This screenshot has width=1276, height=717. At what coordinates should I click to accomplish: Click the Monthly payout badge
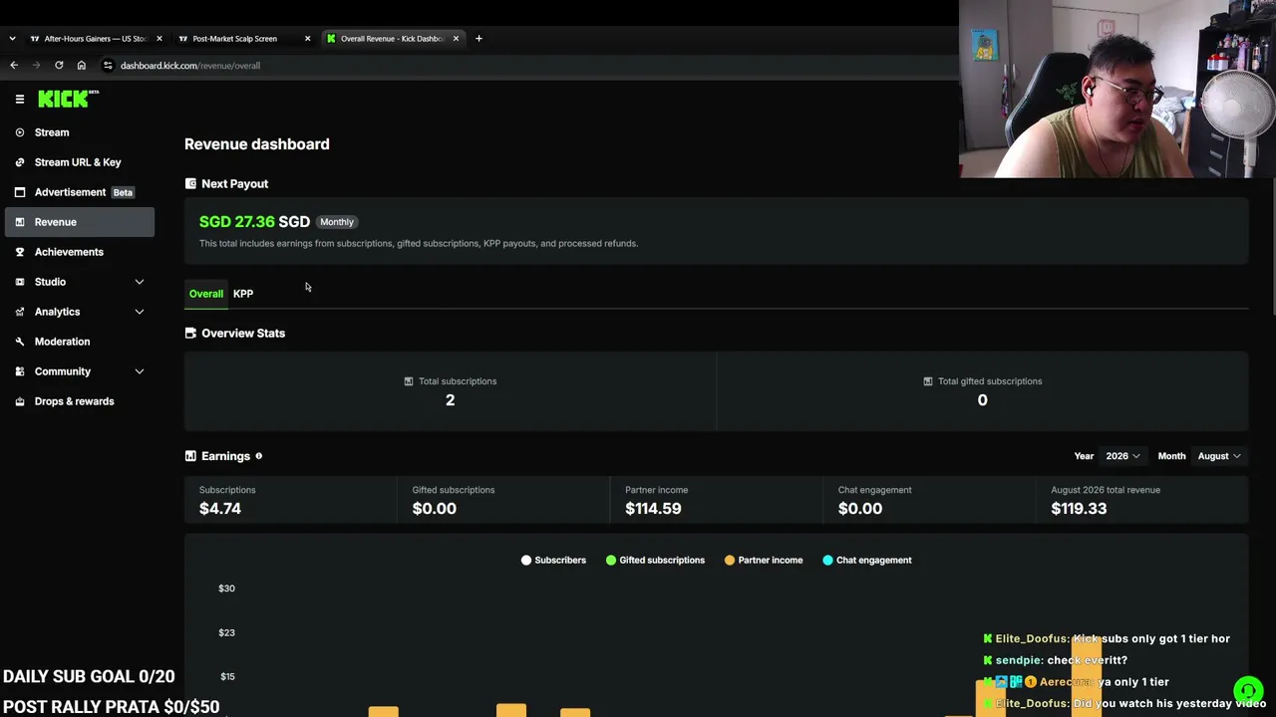337,222
